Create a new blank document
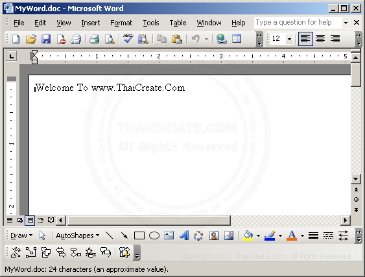 point(16,39)
